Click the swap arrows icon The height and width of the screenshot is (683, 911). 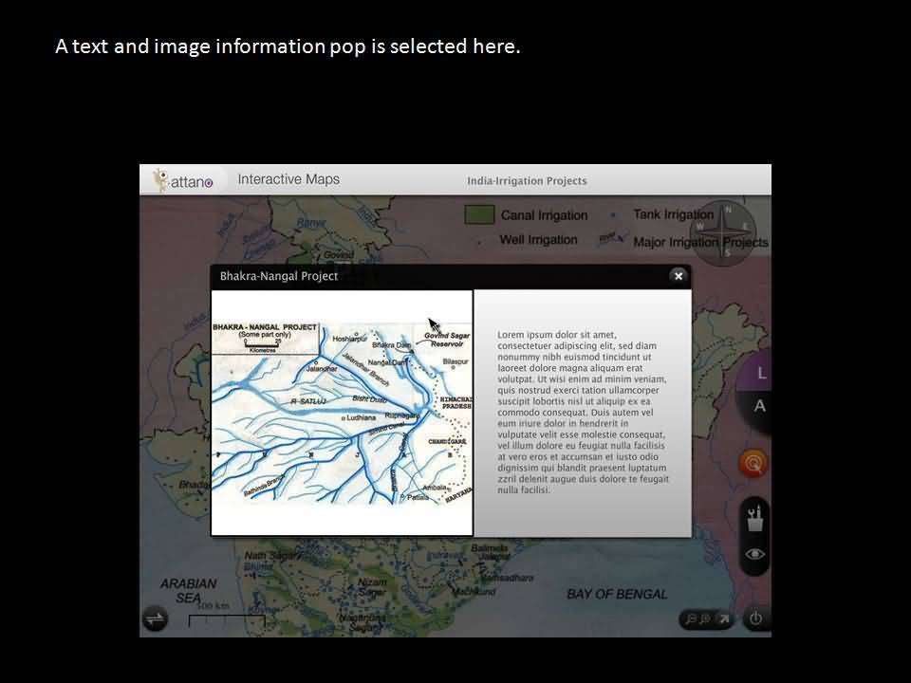tap(155, 619)
